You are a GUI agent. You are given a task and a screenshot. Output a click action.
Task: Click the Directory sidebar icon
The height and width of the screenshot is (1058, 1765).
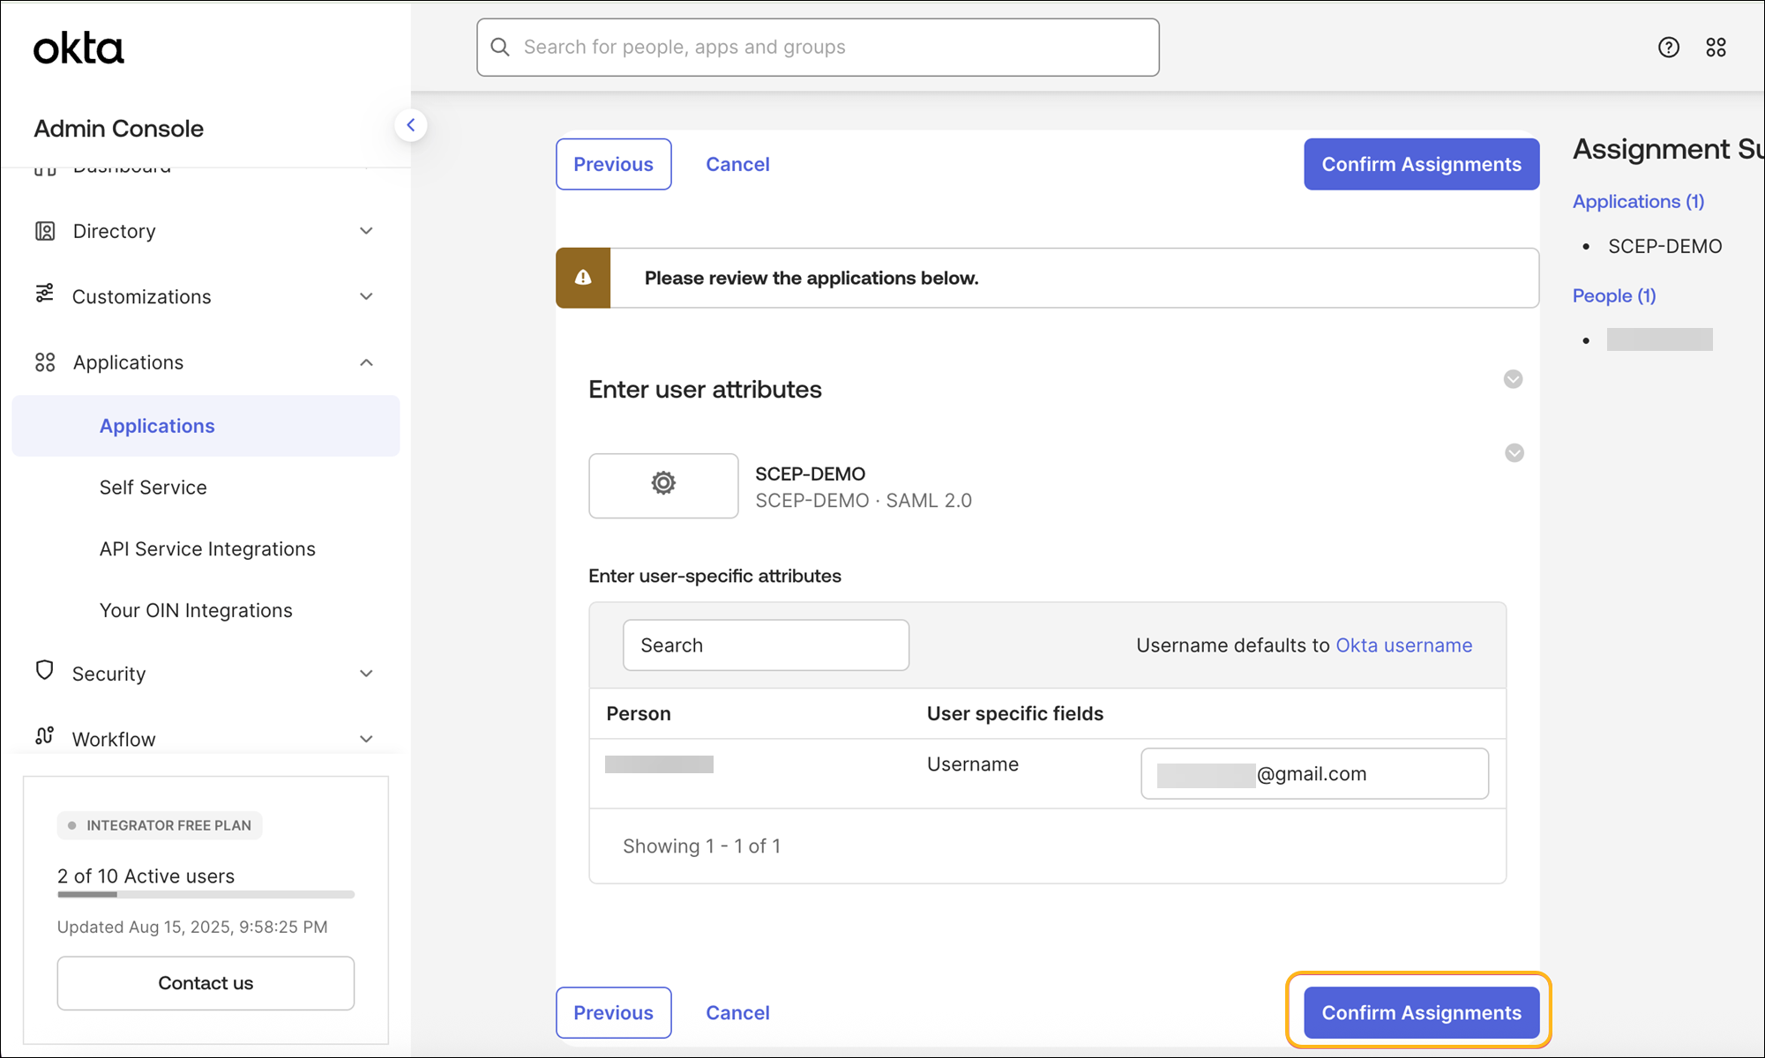pyautogui.click(x=45, y=231)
